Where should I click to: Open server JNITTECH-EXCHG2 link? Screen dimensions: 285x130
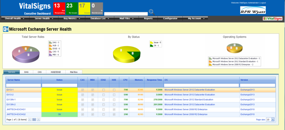pos(16,114)
